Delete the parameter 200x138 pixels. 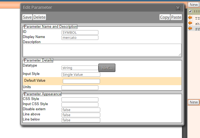[39, 17]
